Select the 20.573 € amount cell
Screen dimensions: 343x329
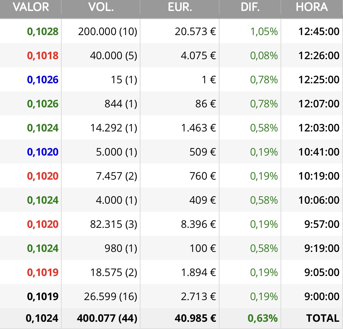pyautogui.click(x=195, y=32)
